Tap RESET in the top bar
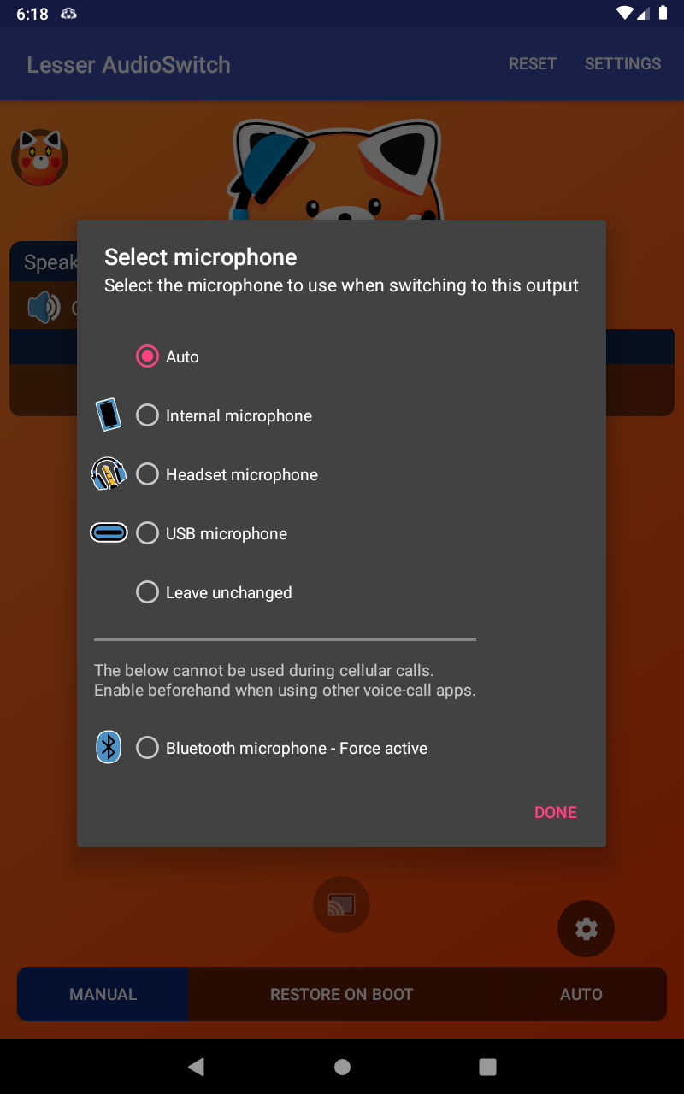684x1094 pixels. [533, 64]
